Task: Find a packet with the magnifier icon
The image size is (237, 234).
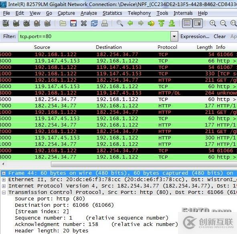Action: pyautogui.click(x=120, y=23)
